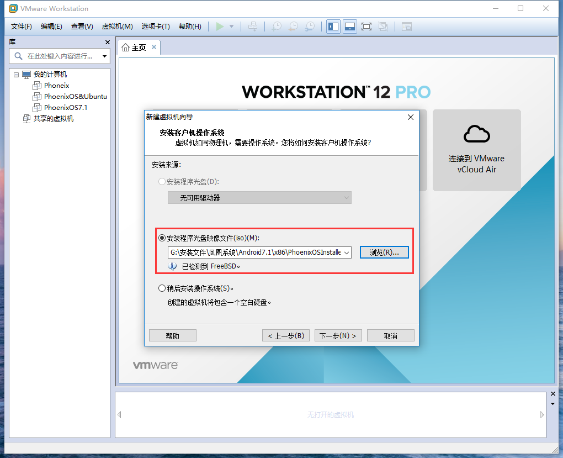Image resolution: width=563 pixels, height=458 pixels.
Task: Open the 无可用驱动器 drive dropdown
Action: point(259,198)
